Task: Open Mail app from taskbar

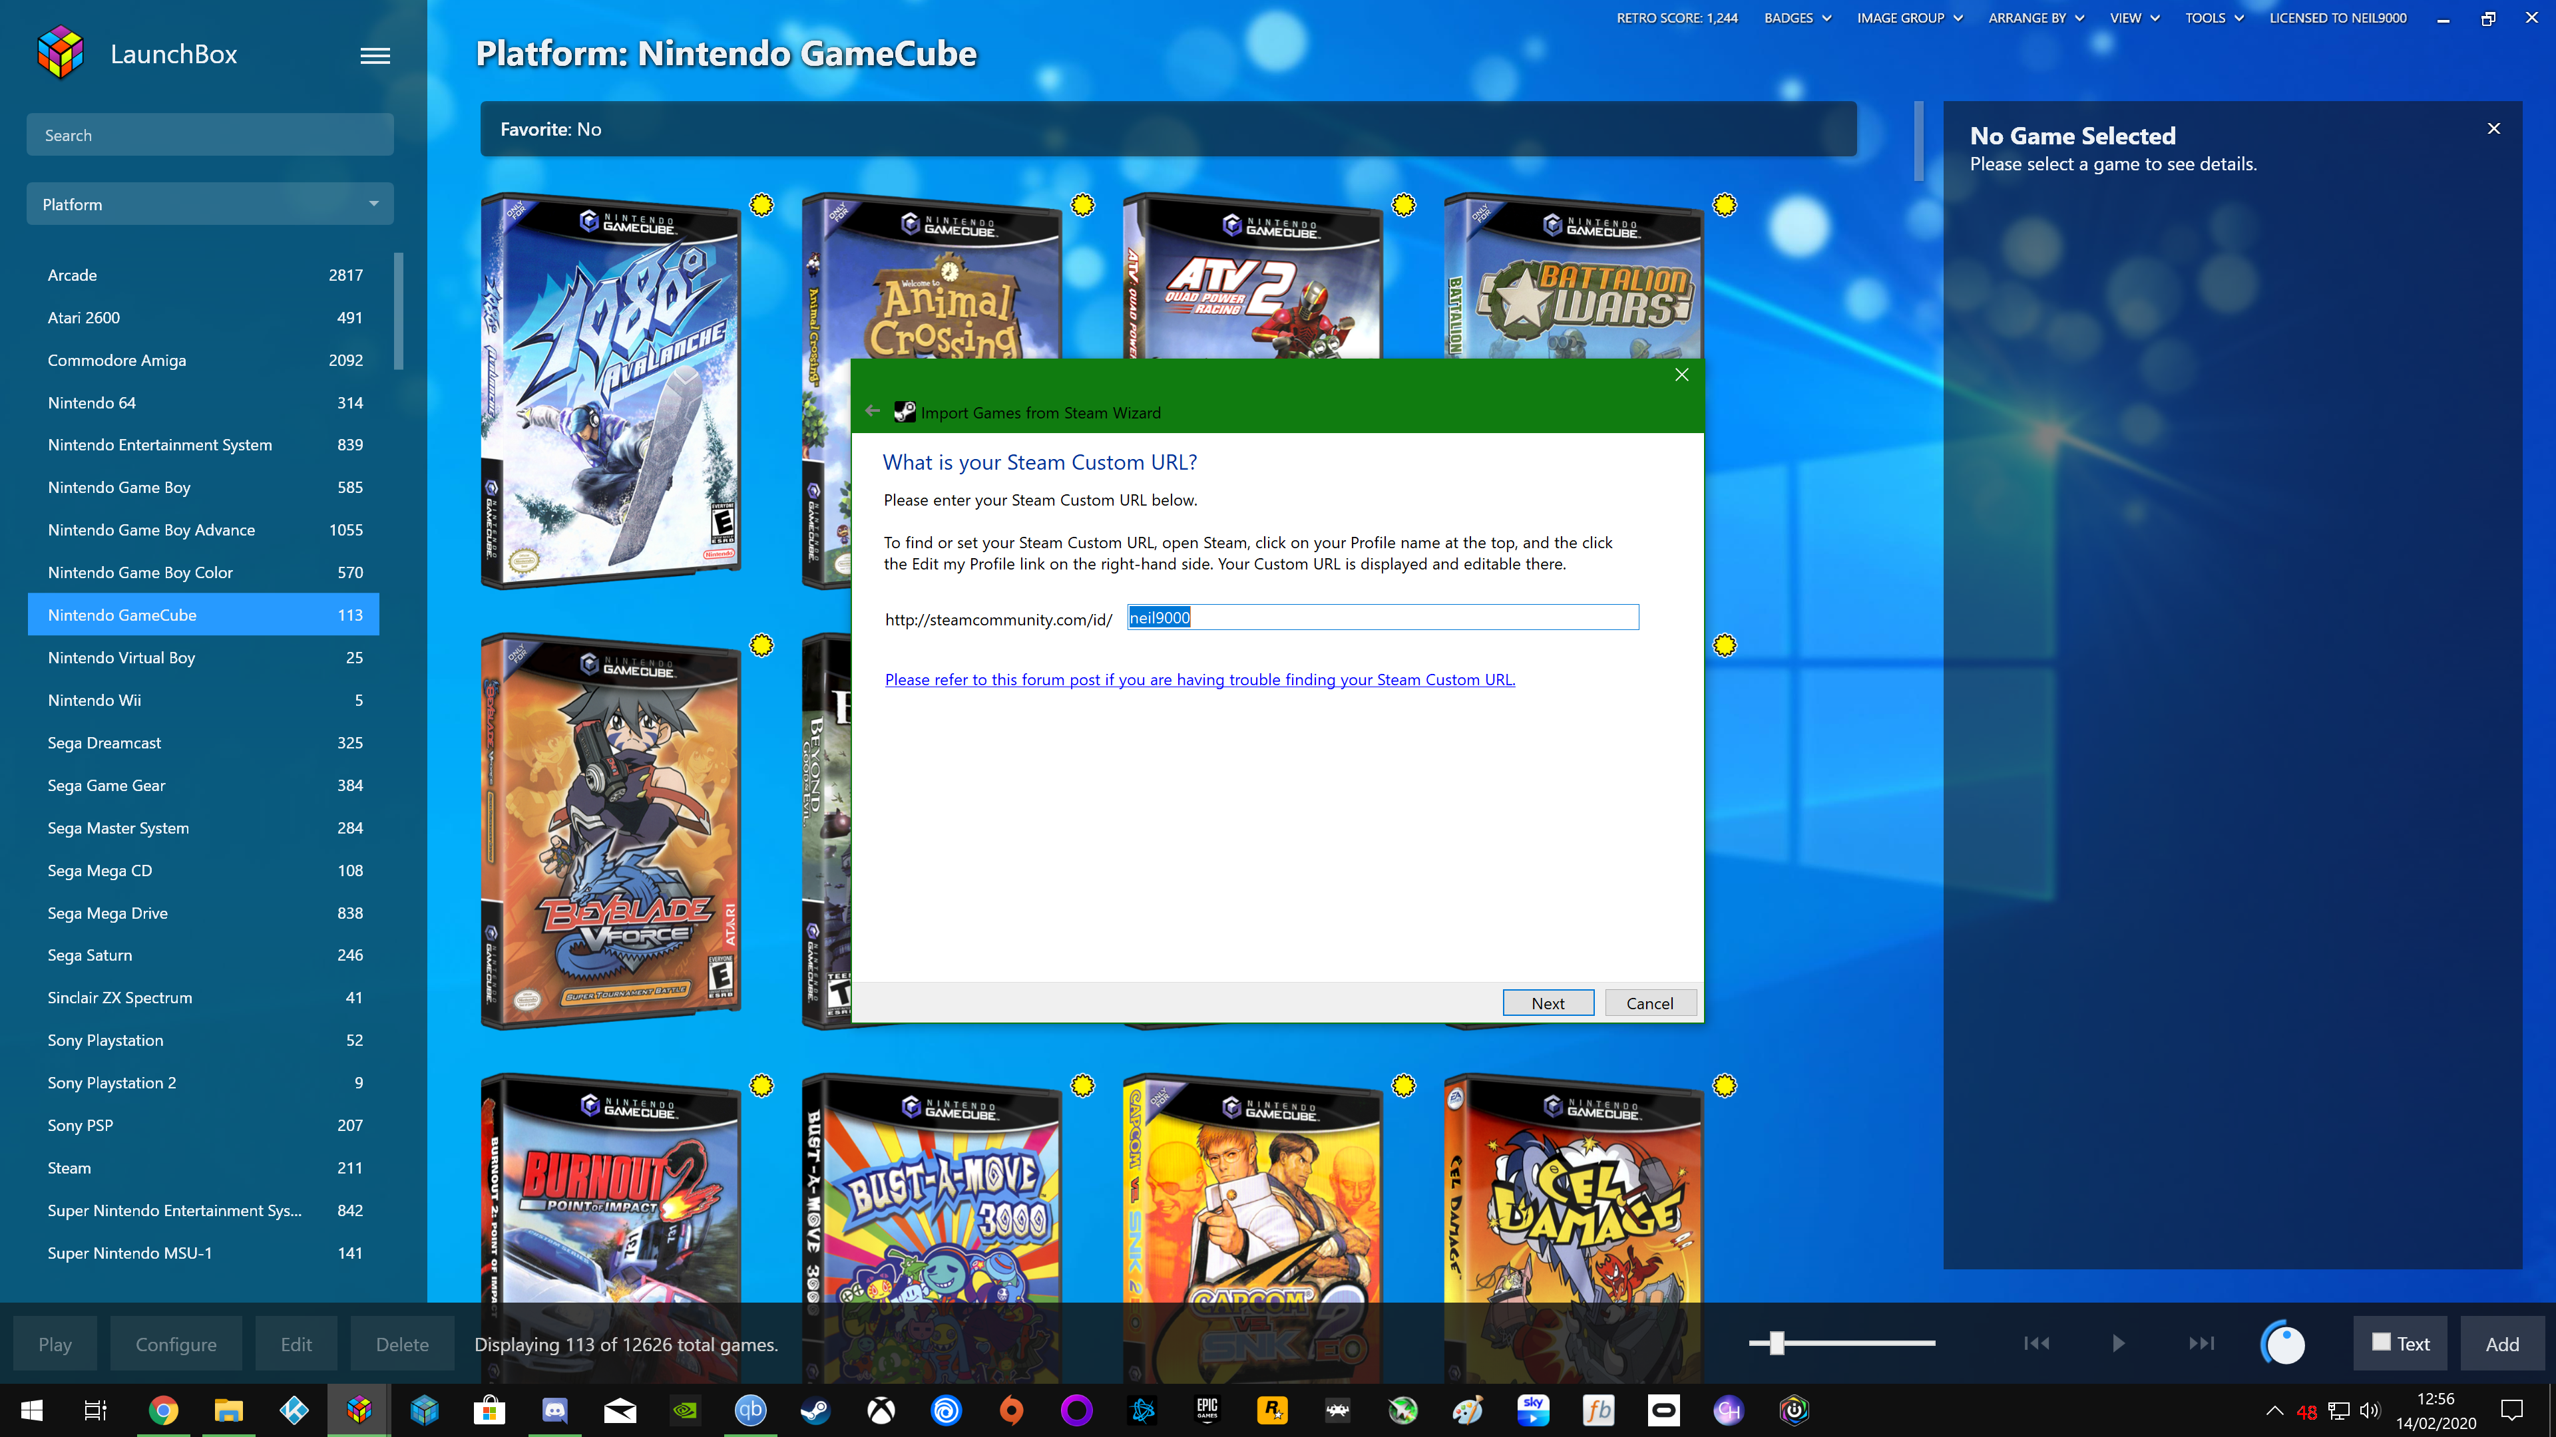Action: click(x=620, y=1410)
